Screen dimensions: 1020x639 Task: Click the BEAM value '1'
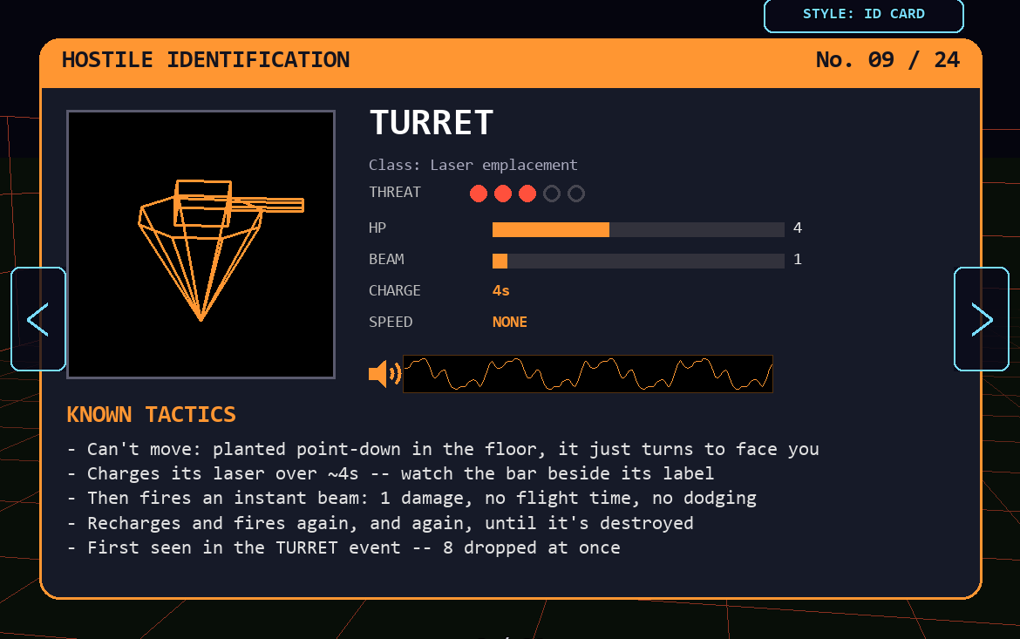(798, 260)
